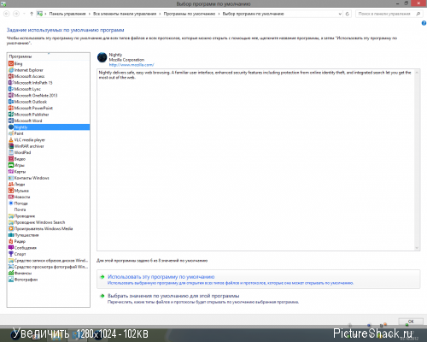This screenshot has height=342, width=427.
Task: Select WinRAR archiver in list
Action: pyautogui.click(x=26, y=146)
